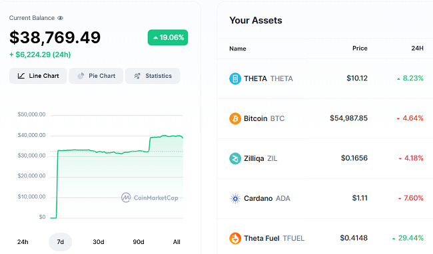Select the 7d time range
The height and width of the screenshot is (254, 433).
point(60,242)
